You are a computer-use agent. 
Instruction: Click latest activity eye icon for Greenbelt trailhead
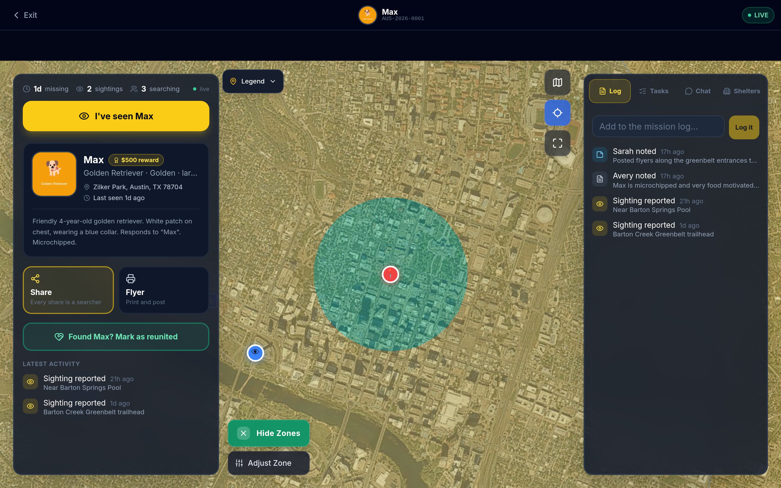30,406
